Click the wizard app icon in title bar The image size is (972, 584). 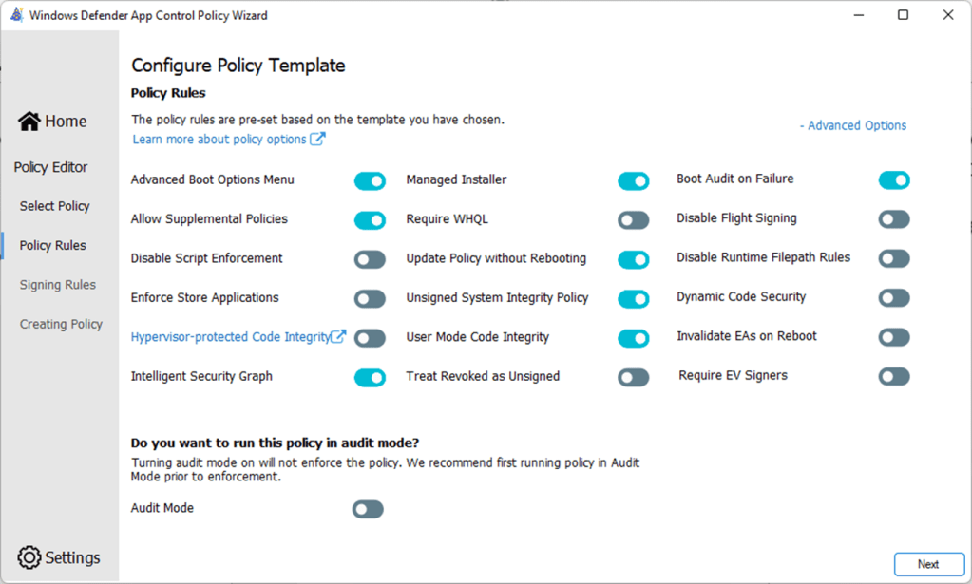(x=16, y=15)
